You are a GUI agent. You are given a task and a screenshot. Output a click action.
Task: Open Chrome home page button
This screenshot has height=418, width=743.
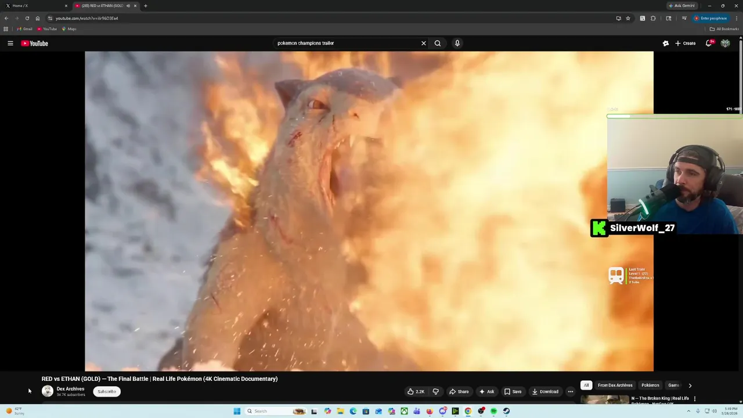38,18
